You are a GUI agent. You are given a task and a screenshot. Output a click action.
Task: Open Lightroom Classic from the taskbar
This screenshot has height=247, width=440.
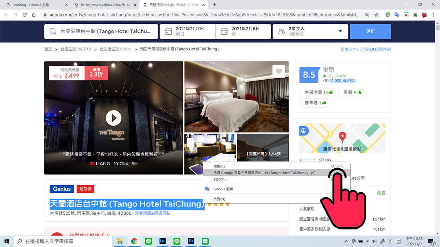click(162, 241)
